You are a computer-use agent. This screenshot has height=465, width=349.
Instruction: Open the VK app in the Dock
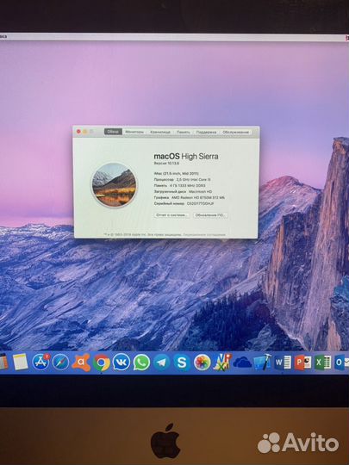tap(122, 362)
